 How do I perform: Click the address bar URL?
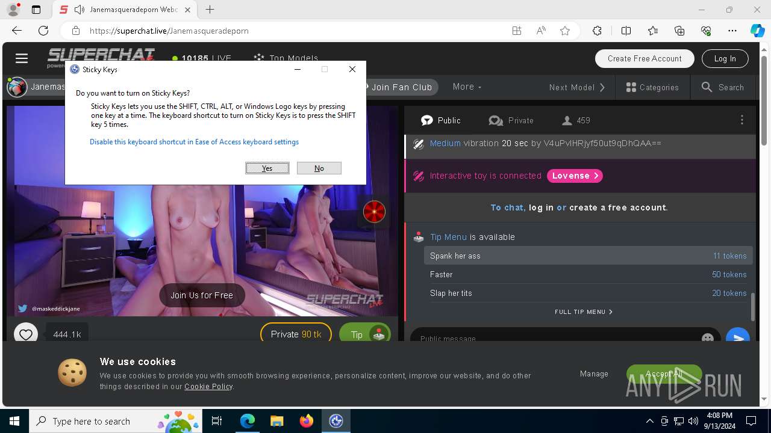click(169, 31)
